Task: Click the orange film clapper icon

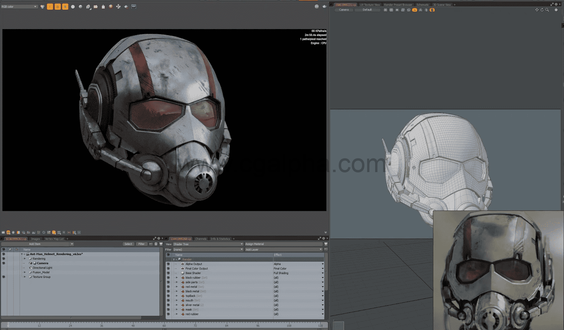Action: [x=96, y=6]
